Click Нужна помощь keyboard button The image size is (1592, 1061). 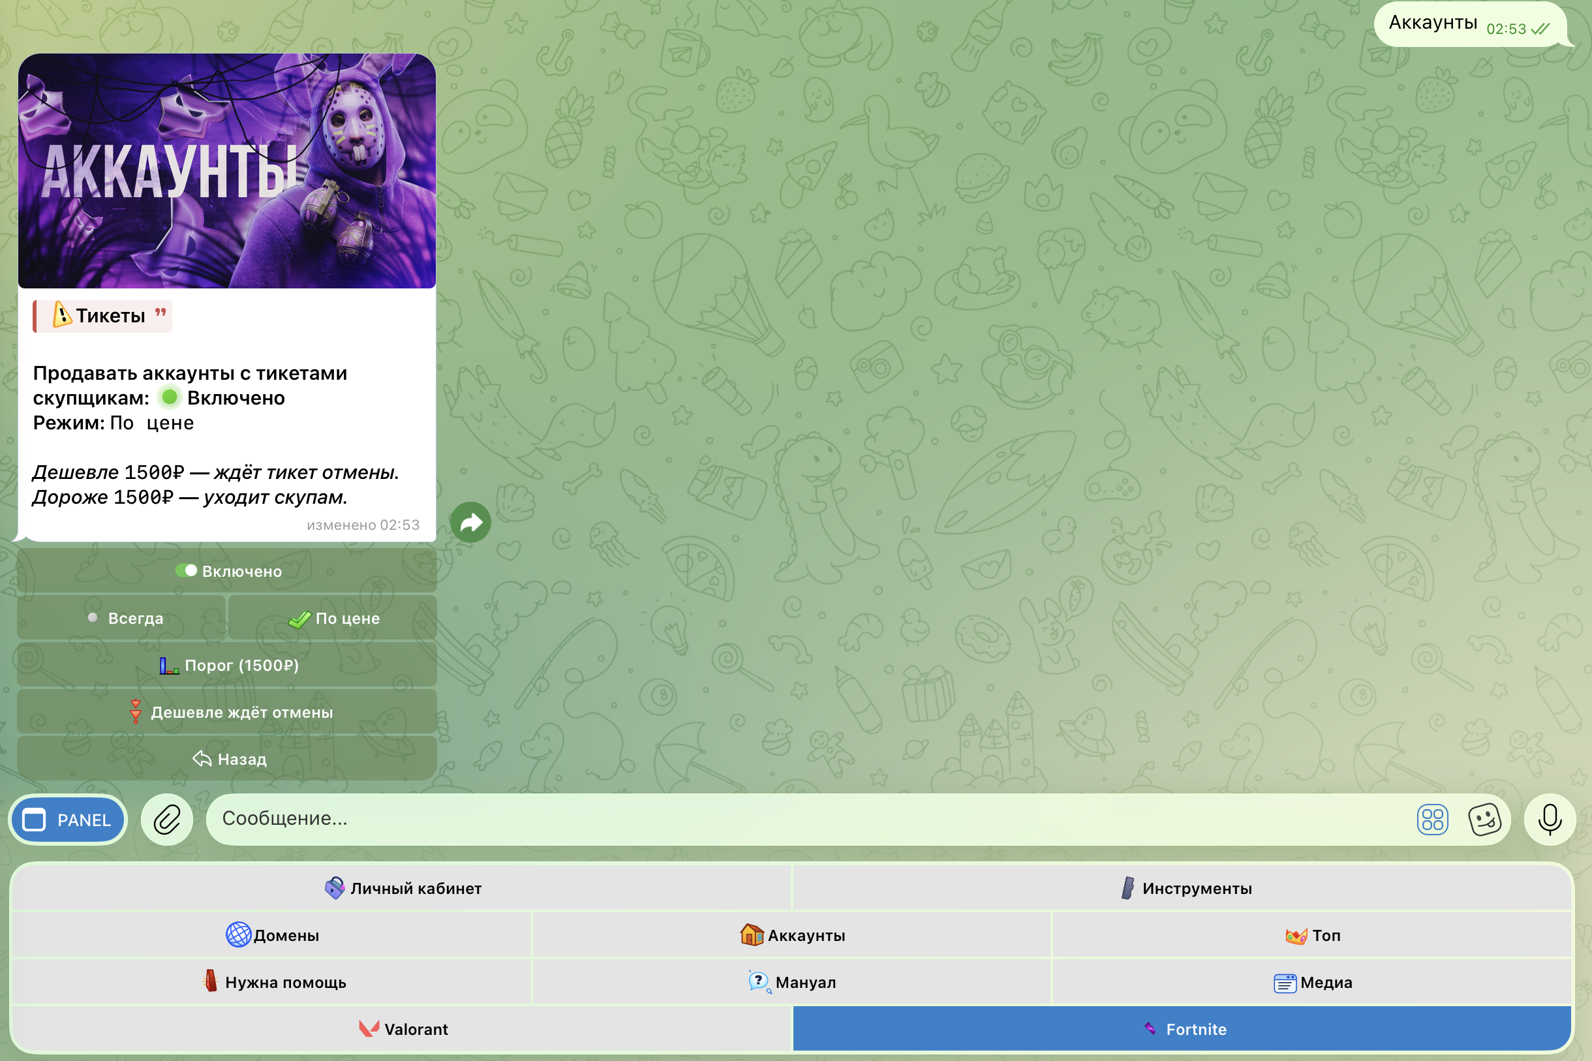coord(272,982)
